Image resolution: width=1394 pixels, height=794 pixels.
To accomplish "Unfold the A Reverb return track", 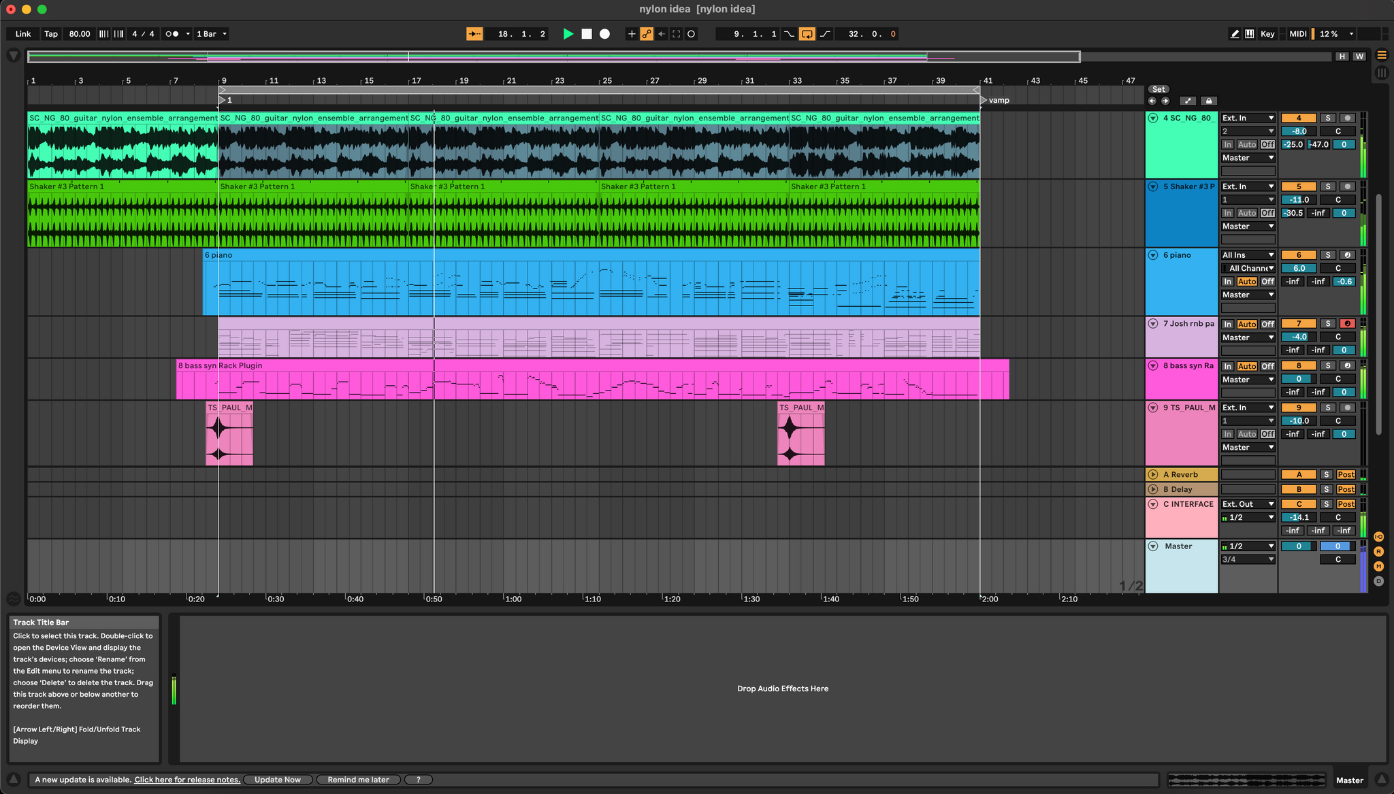I will 1153,474.
